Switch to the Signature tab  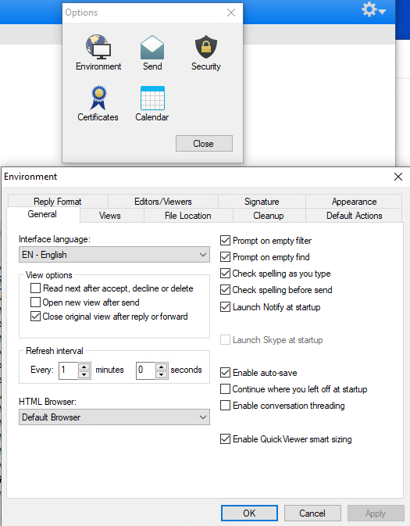click(x=262, y=202)
